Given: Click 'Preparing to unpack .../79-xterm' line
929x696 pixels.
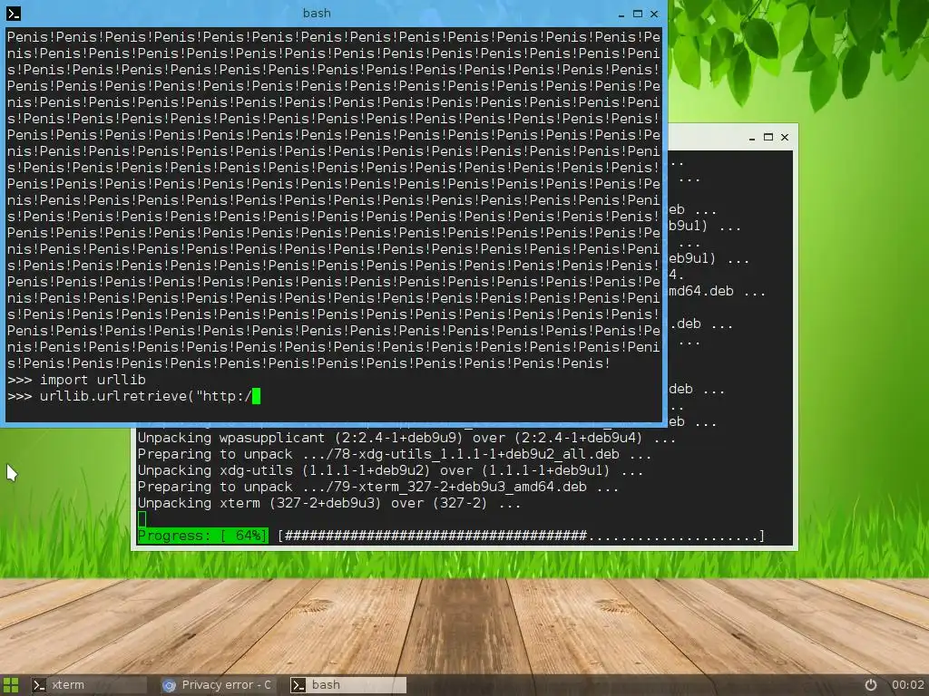Looking at the screenshot, I should 378,487.
